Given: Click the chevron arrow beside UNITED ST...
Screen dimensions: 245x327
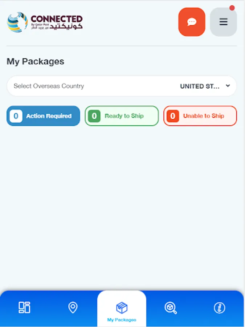Looking at the screenshot, I should coord(228,86).
